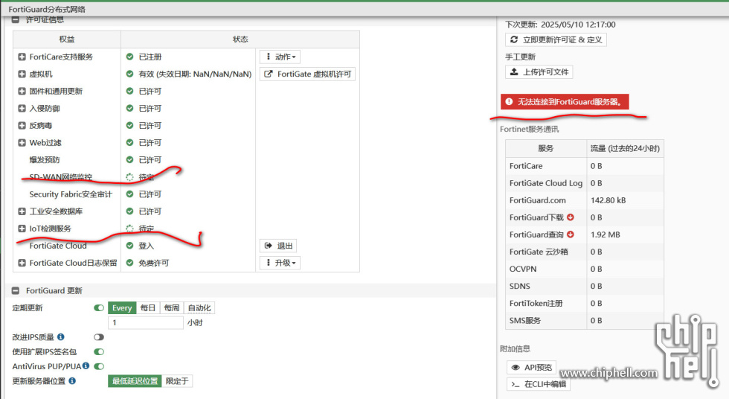This screenshot has height=399, width=729.
Task: Select 限定于 server location option
Action: point(177,381)
